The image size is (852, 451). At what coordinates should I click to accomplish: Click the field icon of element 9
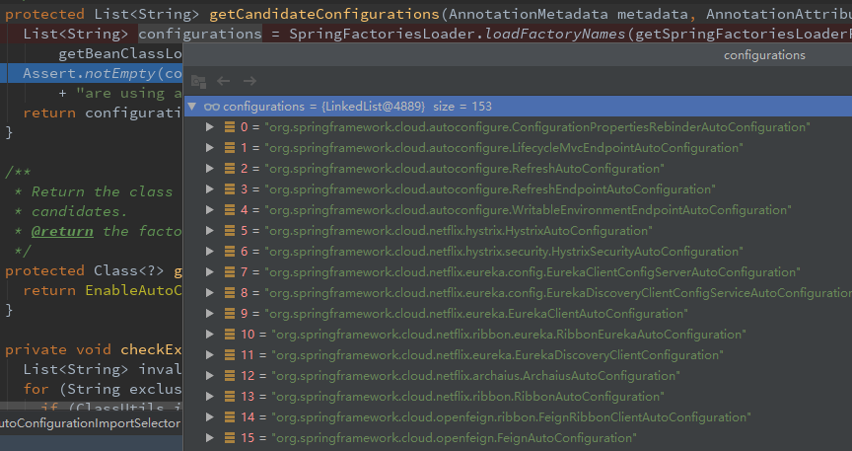(230, 313)
